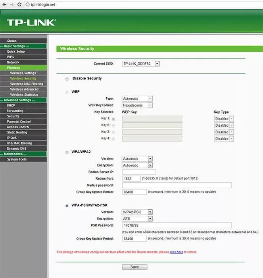Open Wireless MAC Filtering submenu

point(23,84)
